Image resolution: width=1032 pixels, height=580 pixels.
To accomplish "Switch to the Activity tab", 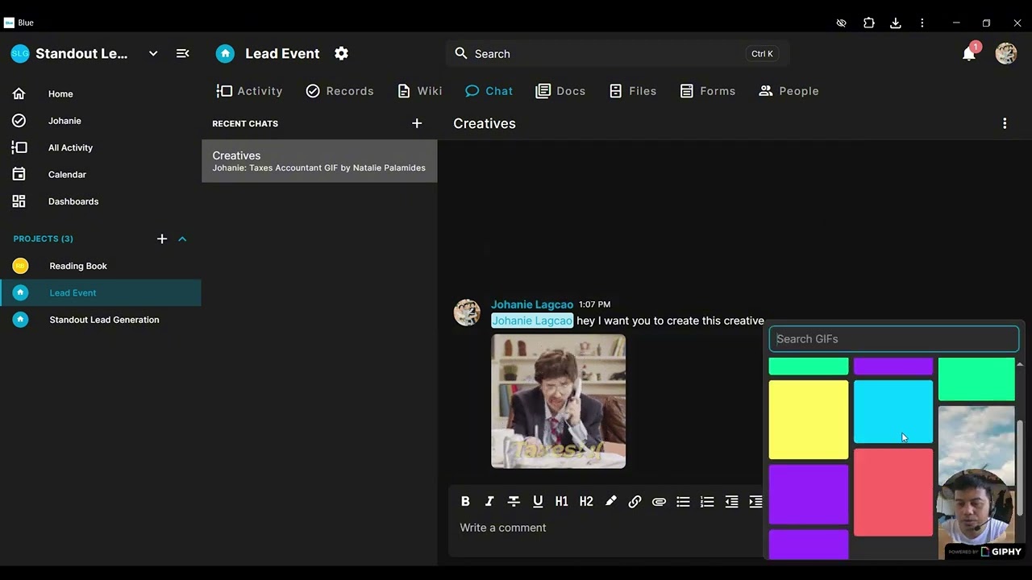I will tap(250, 91).
